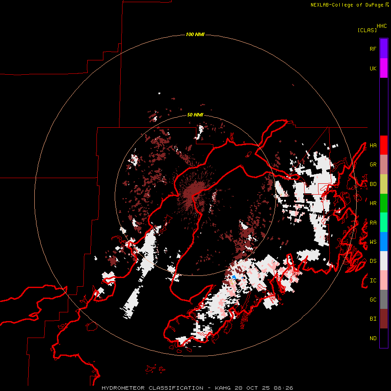Image resolution: width=391 pixels, height=391 pixels.
Task: Click the RA legend label
Action: tap(373, 222)
